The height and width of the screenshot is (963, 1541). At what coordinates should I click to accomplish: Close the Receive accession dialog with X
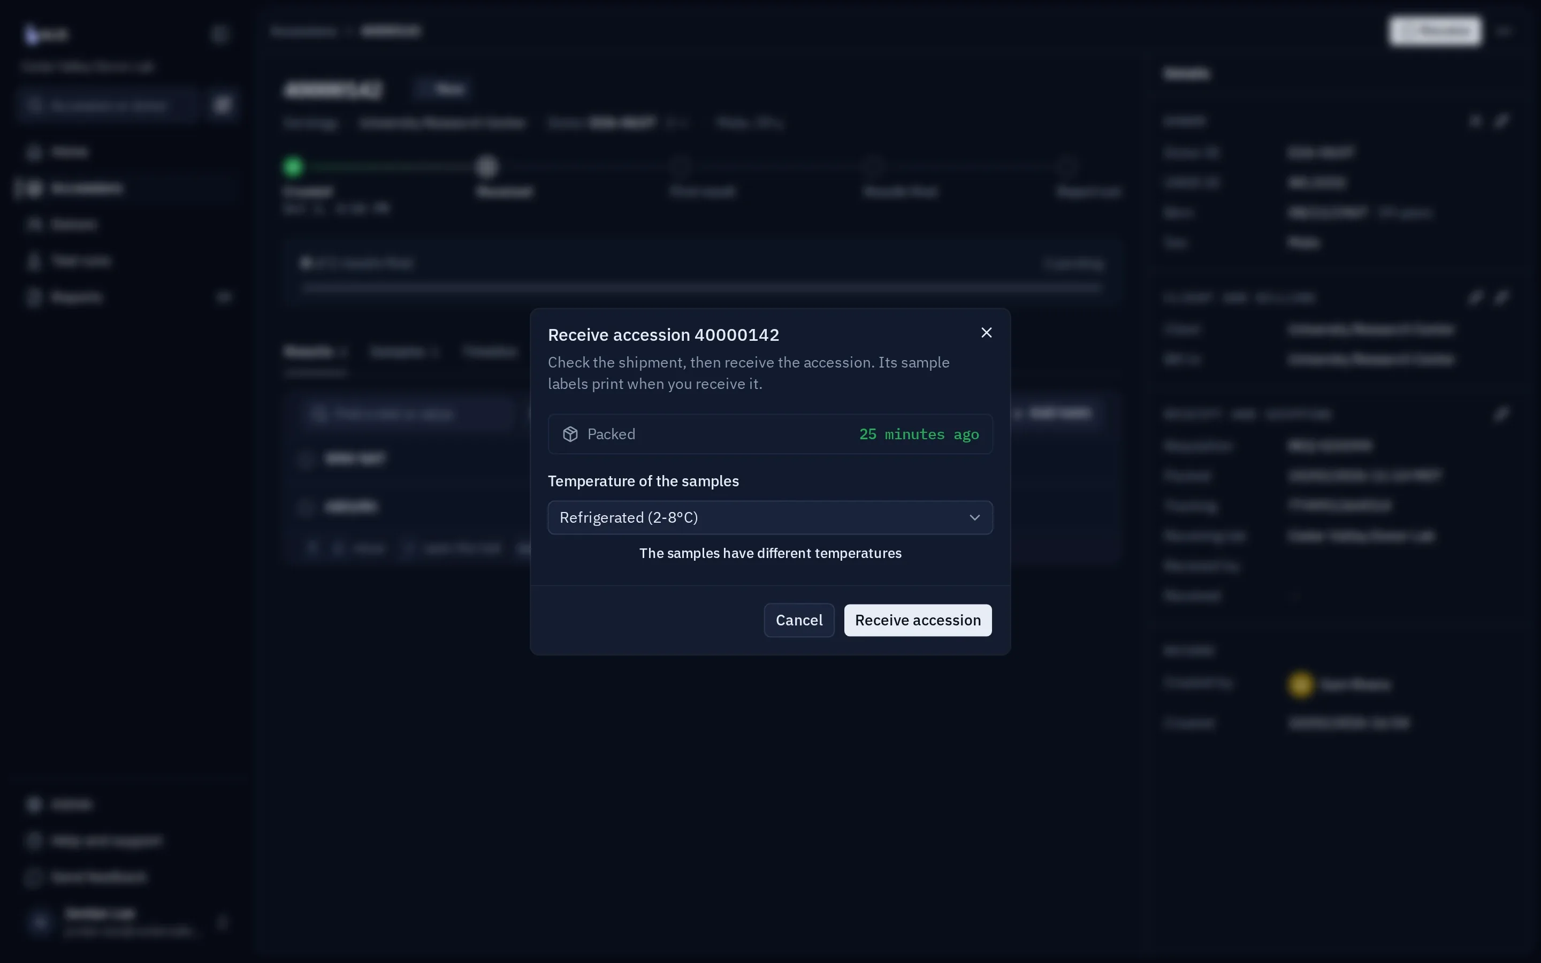click(x=986, y=332)
